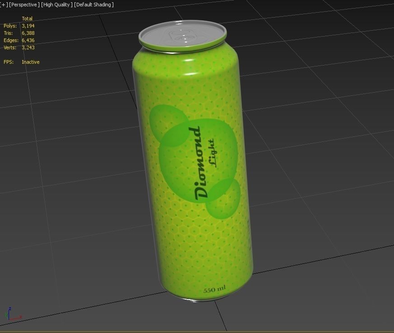Click the XYZ axis tripod indicator

click(x=13, y=314)
